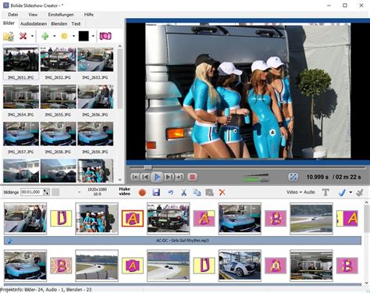Expand the sun effects dropdown arrow
This screenshot has width=370, height=293.
click(73, 36)
